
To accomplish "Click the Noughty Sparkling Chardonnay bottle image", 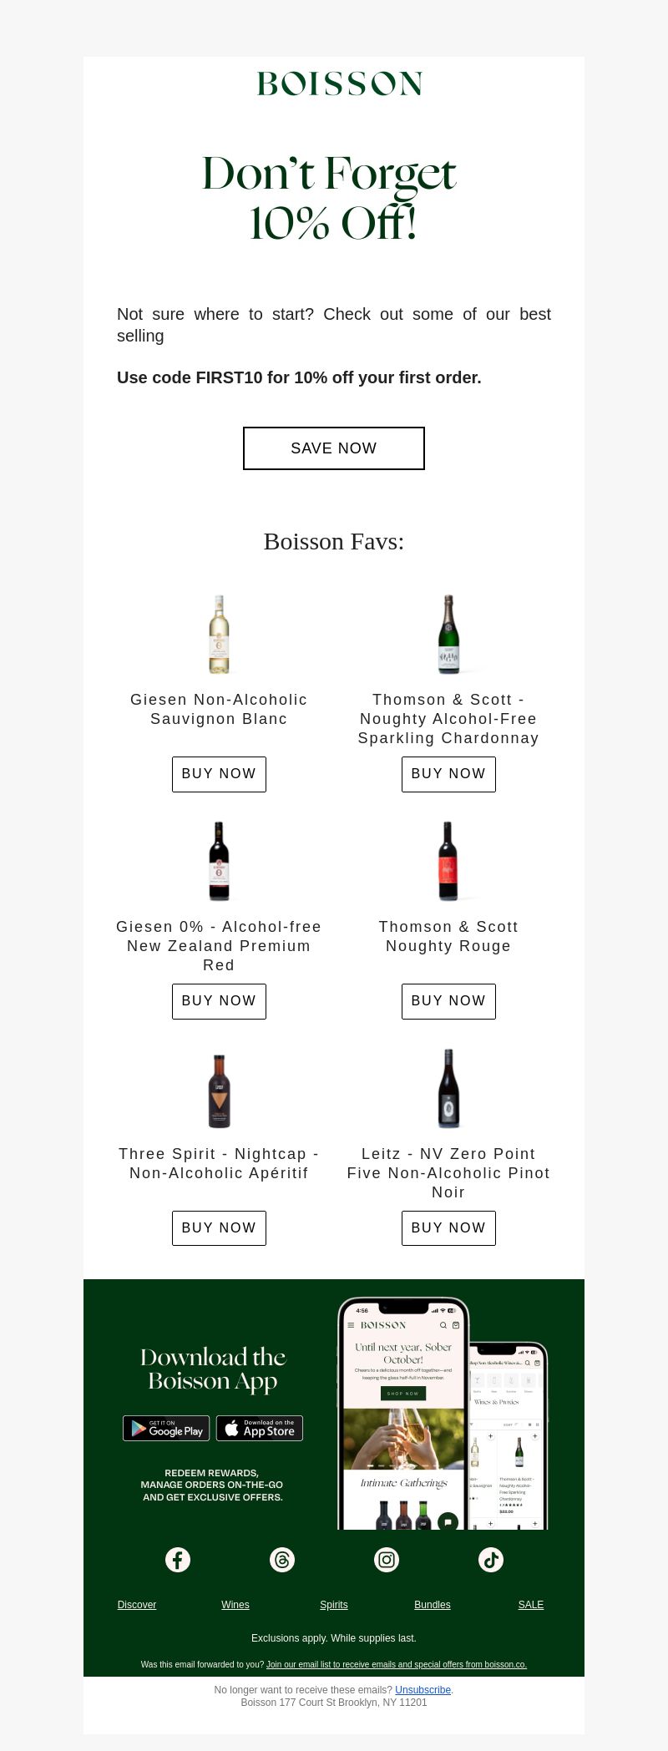I will pos(448,635).
